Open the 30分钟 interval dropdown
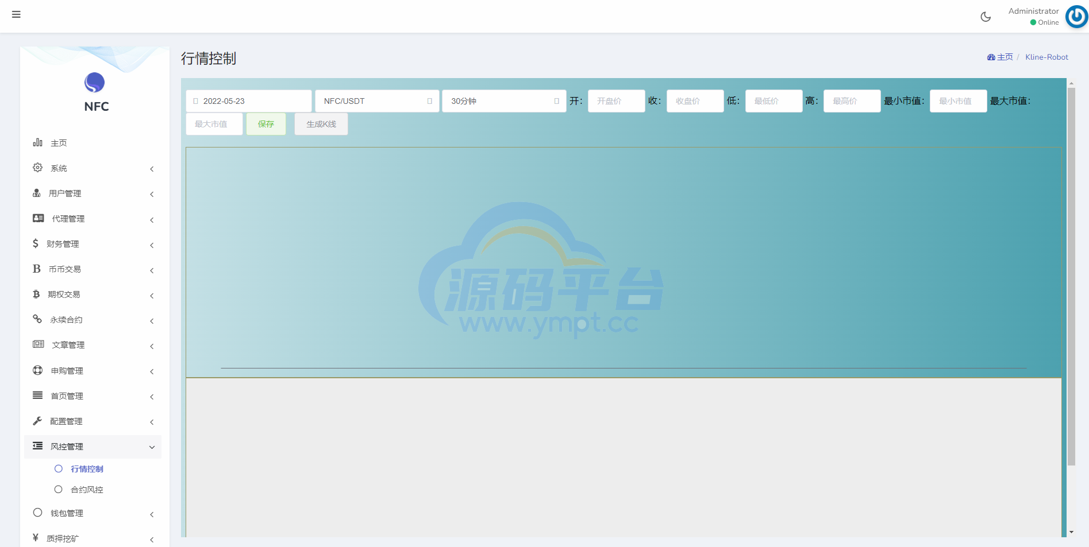The height and width of the screenshot is (547, 1089). 503,101
